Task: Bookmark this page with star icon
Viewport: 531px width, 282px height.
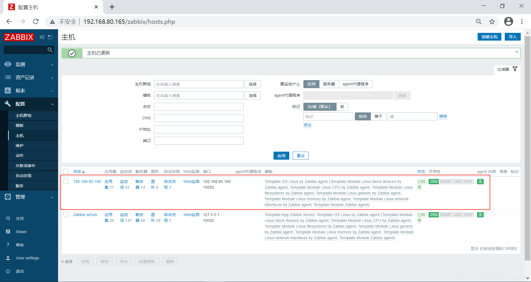Action: [x=492, y=22]
